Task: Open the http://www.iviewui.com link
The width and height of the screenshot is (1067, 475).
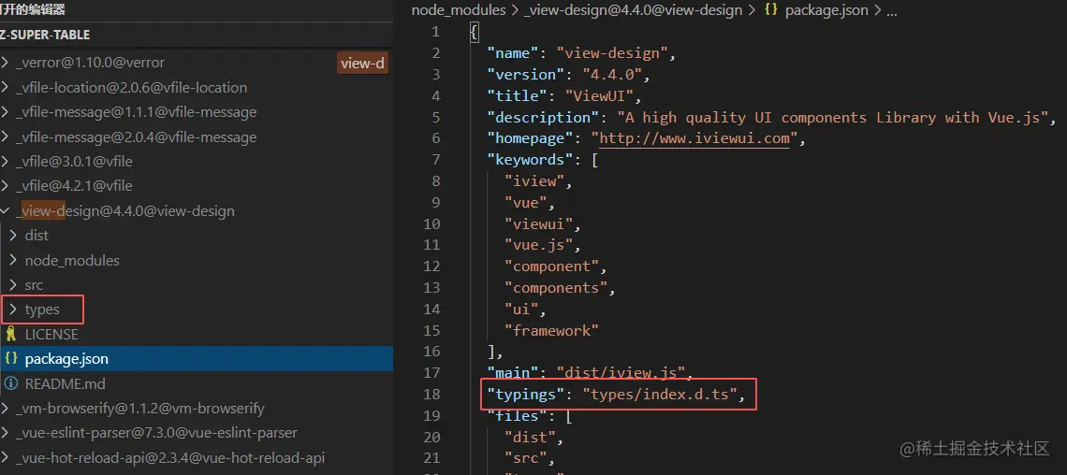Action: pos(694,138)
